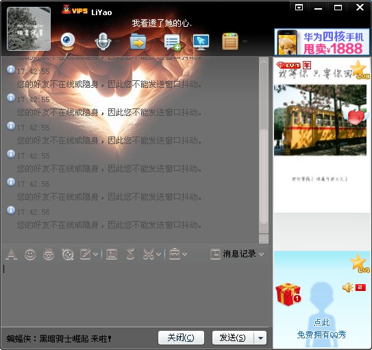
Task: Start a video call with webcam icon
Action: [68, 42]
